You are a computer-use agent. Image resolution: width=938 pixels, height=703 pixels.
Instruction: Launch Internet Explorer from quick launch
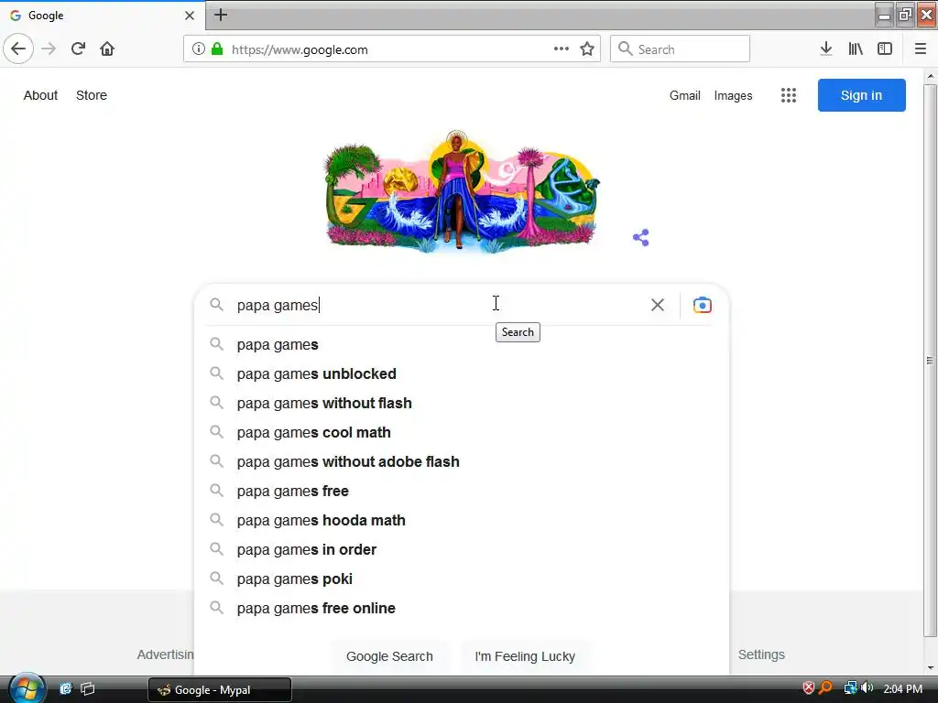[65, 688]
